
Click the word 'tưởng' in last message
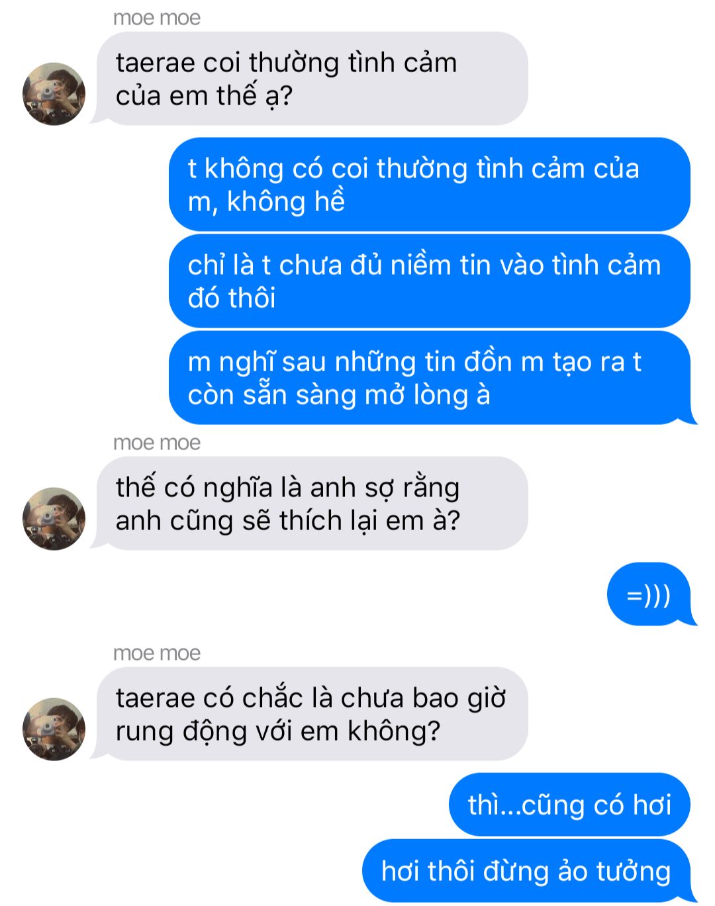click(634, 872)
